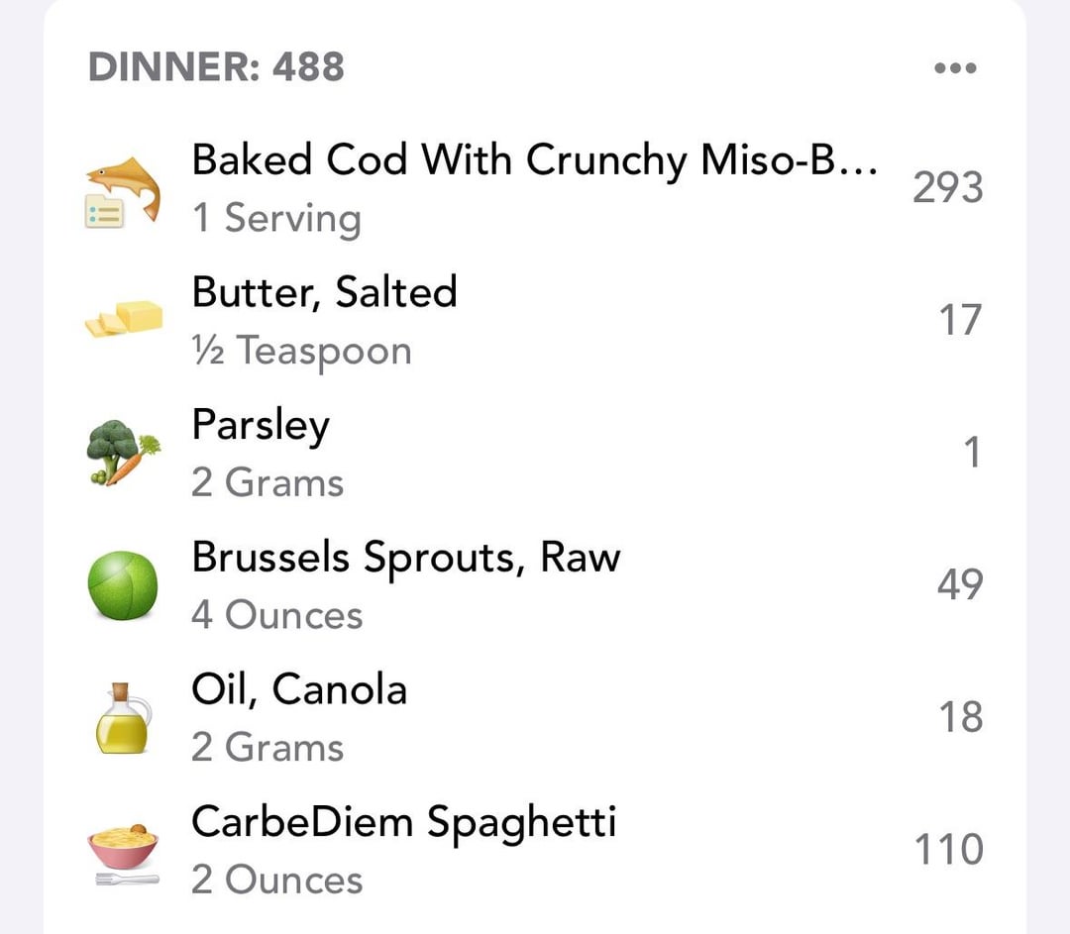The width and height of the screenshot is (1070, 934).
Task: Tap the 1 Serving amount label
Action: point(276,219)
